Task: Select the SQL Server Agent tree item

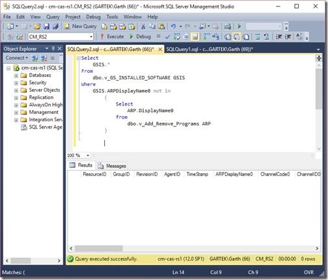Action: 41,127
